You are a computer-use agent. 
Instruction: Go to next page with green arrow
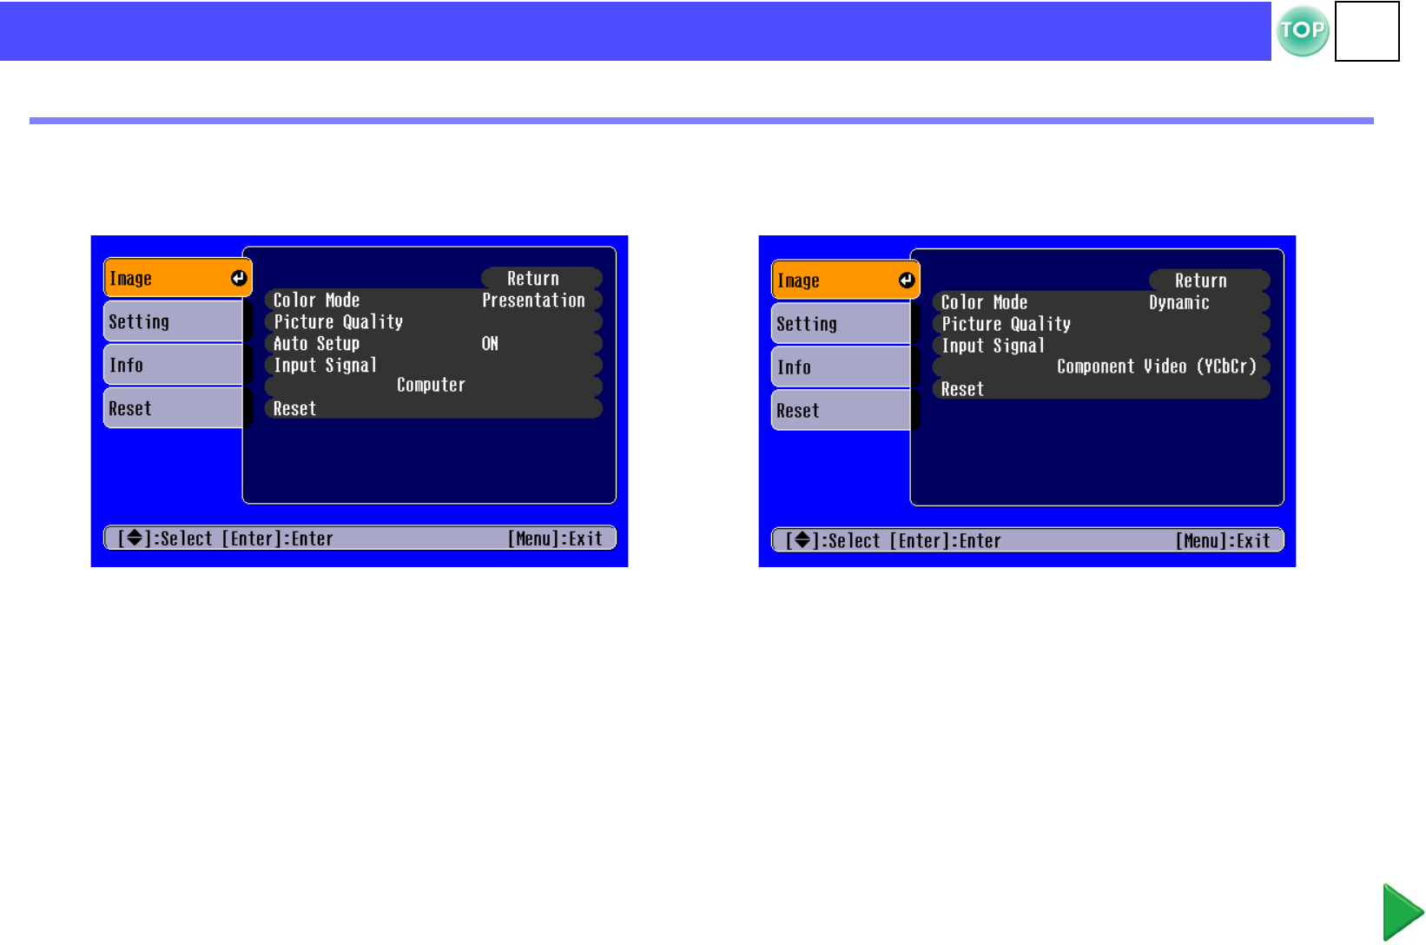point(1403,912)
